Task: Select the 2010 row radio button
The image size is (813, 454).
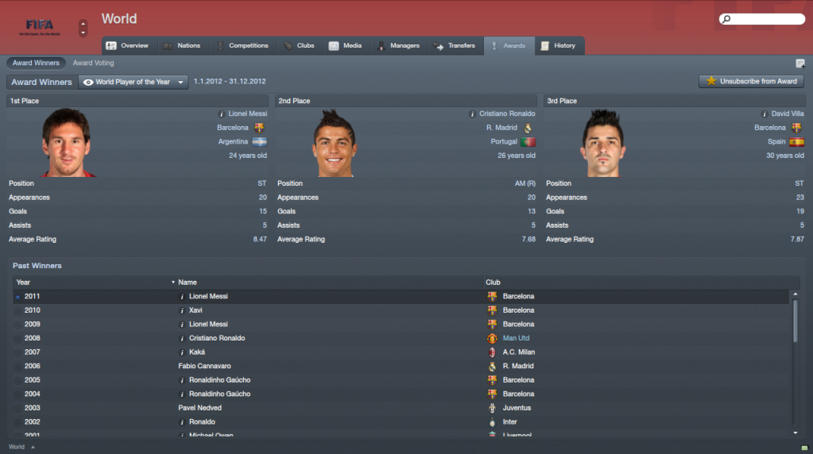Action: 17,311
